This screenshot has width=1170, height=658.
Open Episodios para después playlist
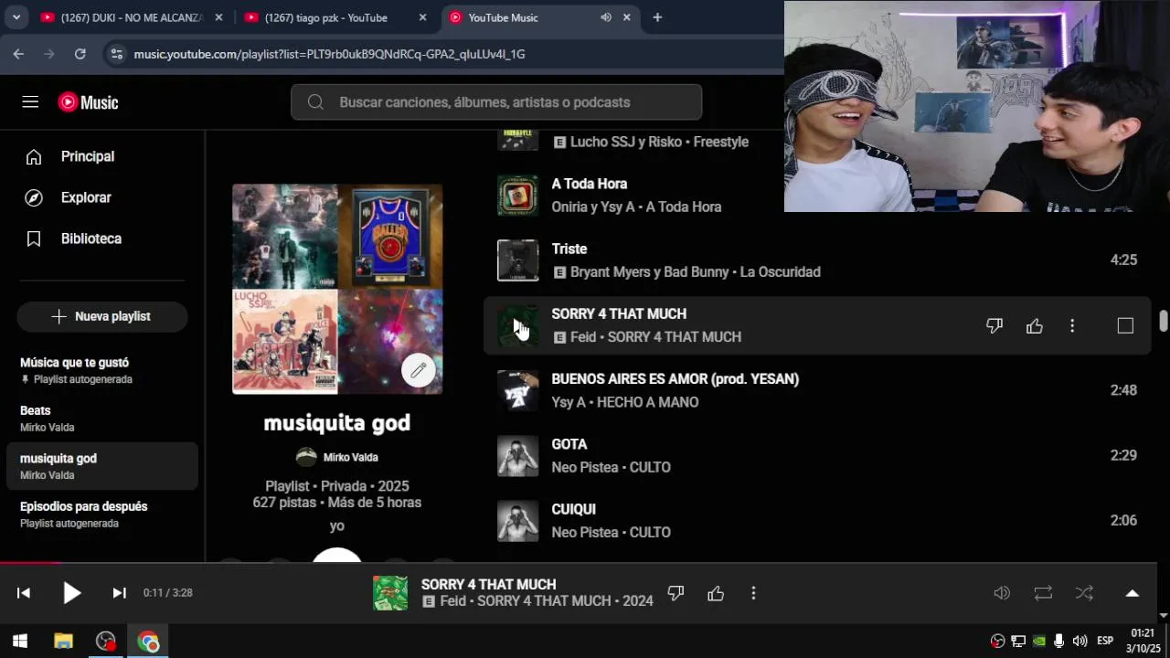(x=101, y=514)
